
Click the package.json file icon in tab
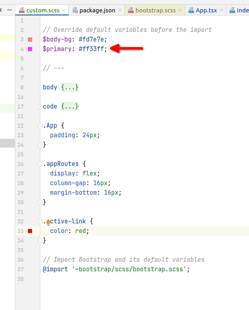coord(75,10)
